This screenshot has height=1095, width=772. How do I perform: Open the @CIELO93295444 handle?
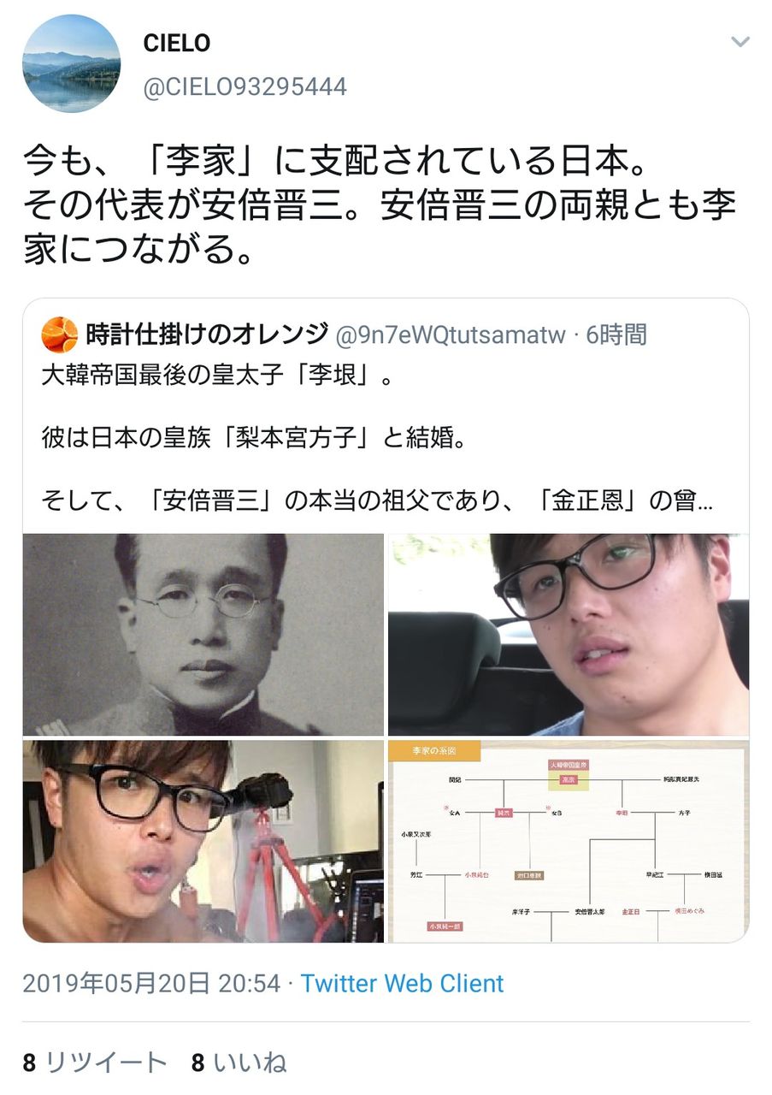pyautogui.click(x=245, y=87)
